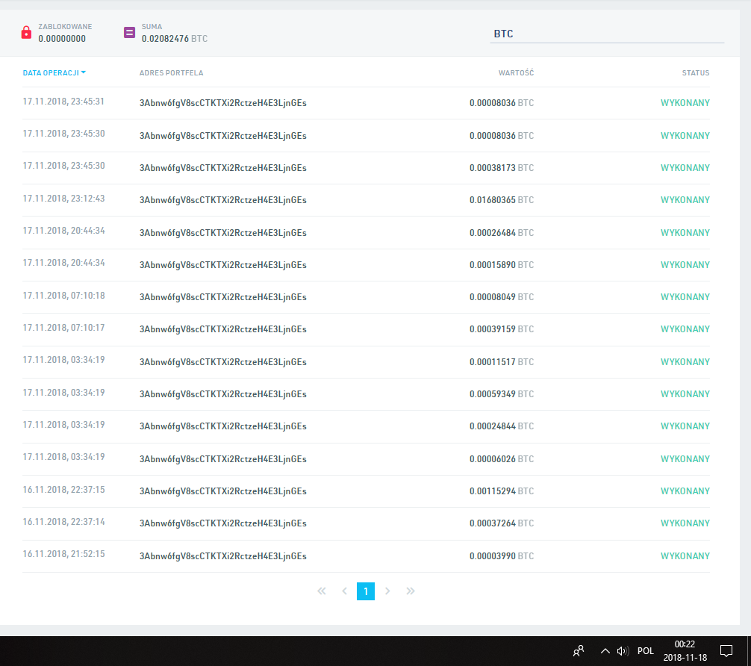The height and width of the screenshot is (666, 751).
Task: Click wallet address in 16.11.2018, 21:52:15 row
Action: (x=222, y=556)
